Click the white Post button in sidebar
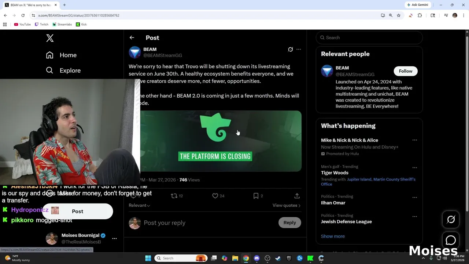Screen dimensions: 469x264 coord(77,211)
